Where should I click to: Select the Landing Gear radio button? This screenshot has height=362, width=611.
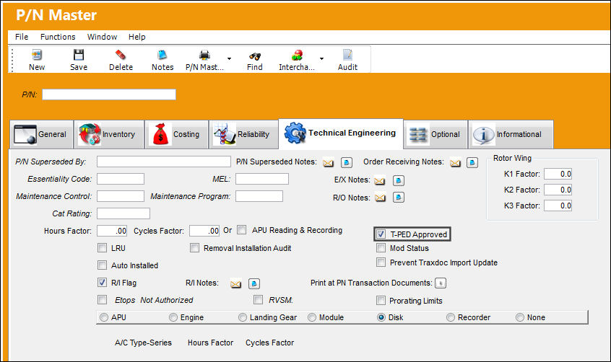[243, 317]
